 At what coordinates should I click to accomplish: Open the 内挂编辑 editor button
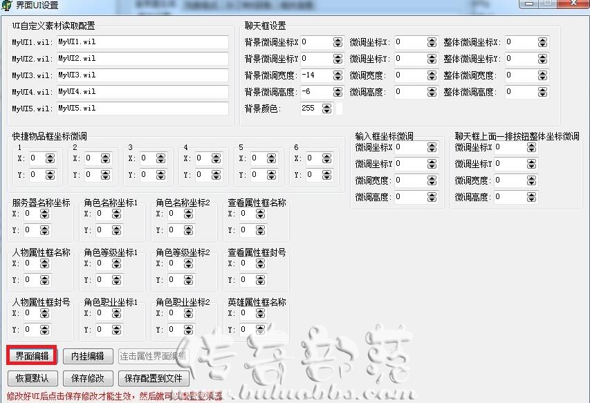88,356
